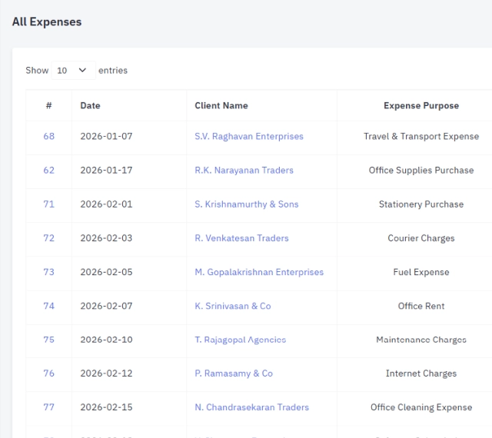This screenshot has height=438, width=492.
Task: Open client K. Srinivasan & Co
Action: (x=233, y=306)
